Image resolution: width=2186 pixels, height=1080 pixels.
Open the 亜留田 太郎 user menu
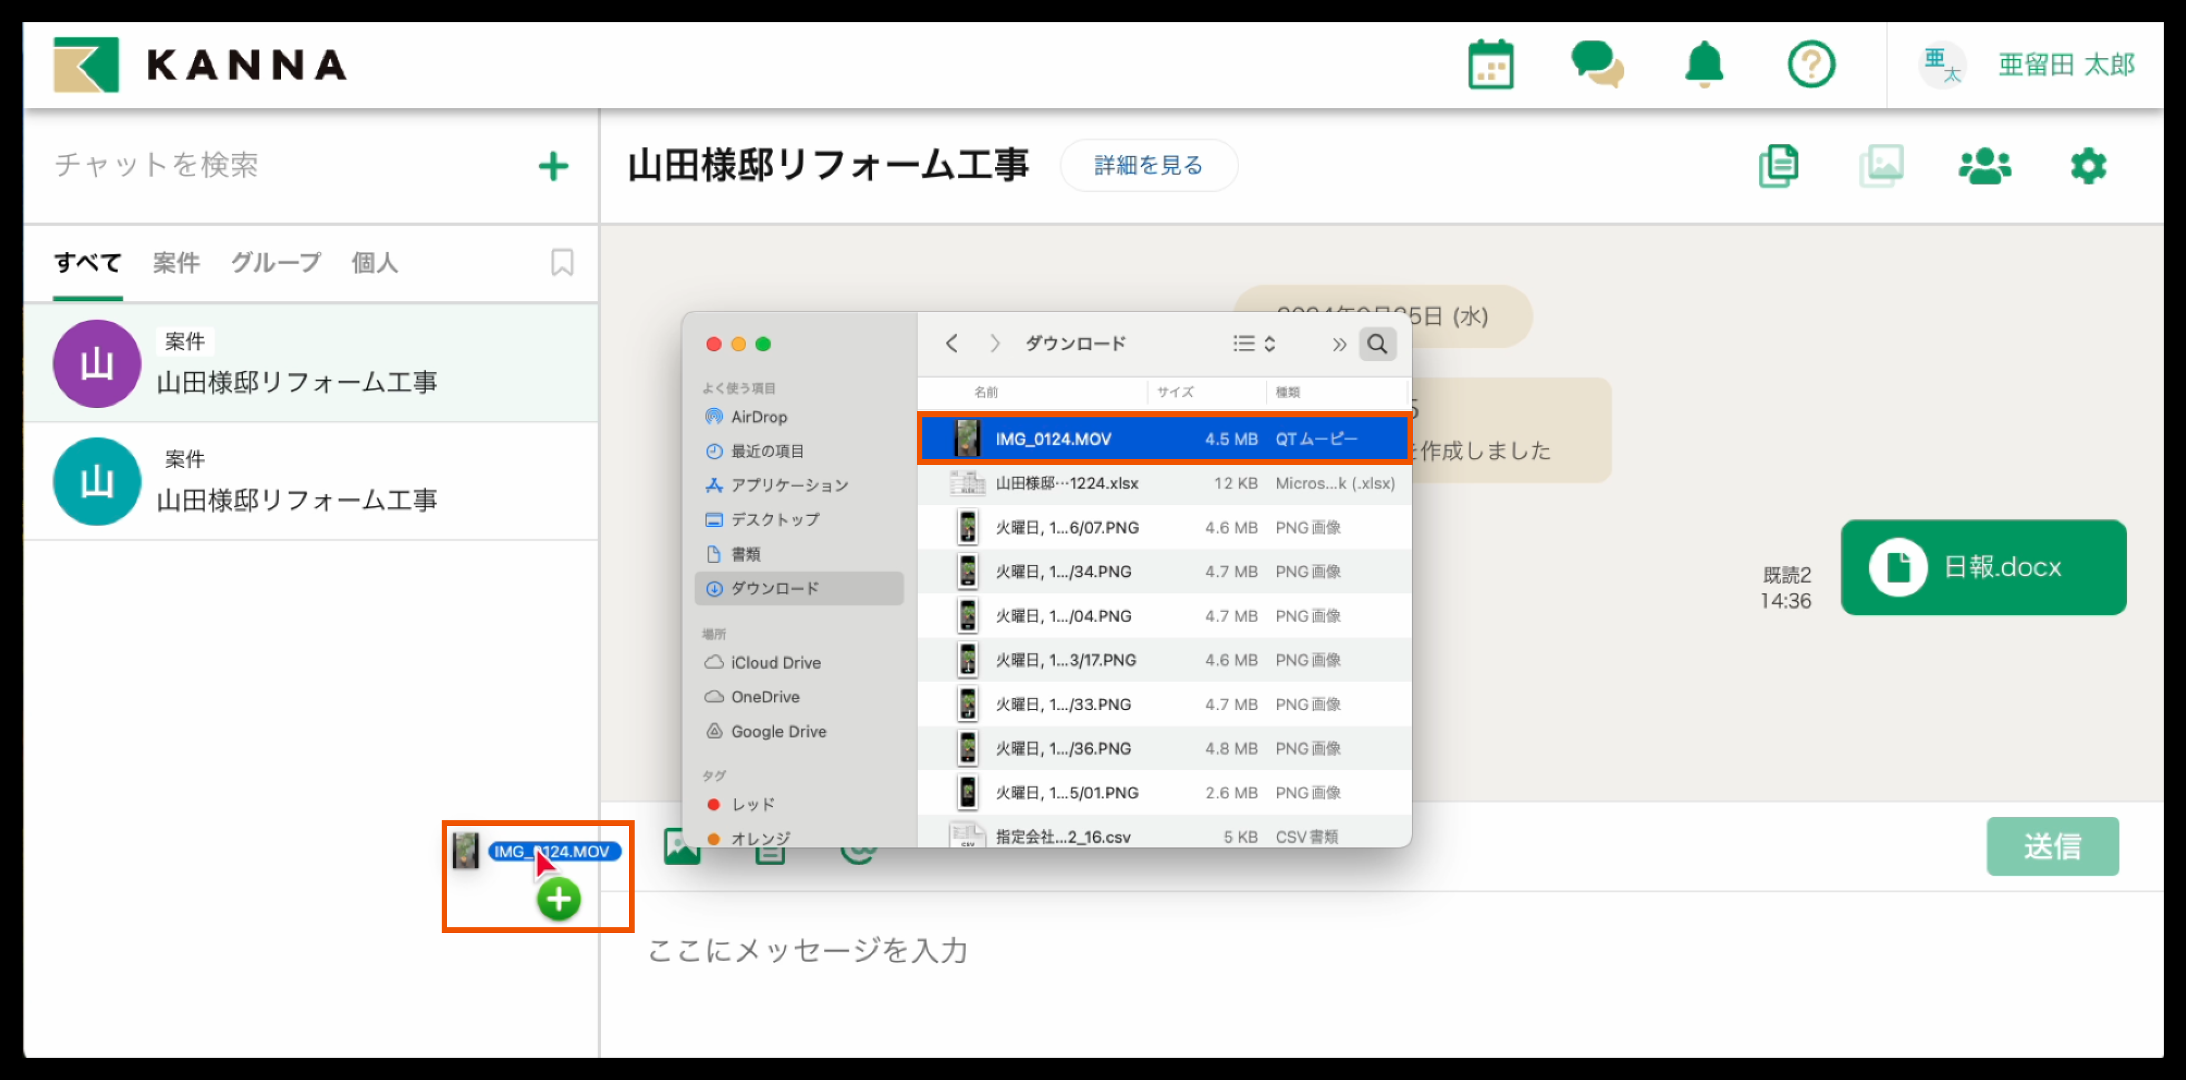(2064, 65)
